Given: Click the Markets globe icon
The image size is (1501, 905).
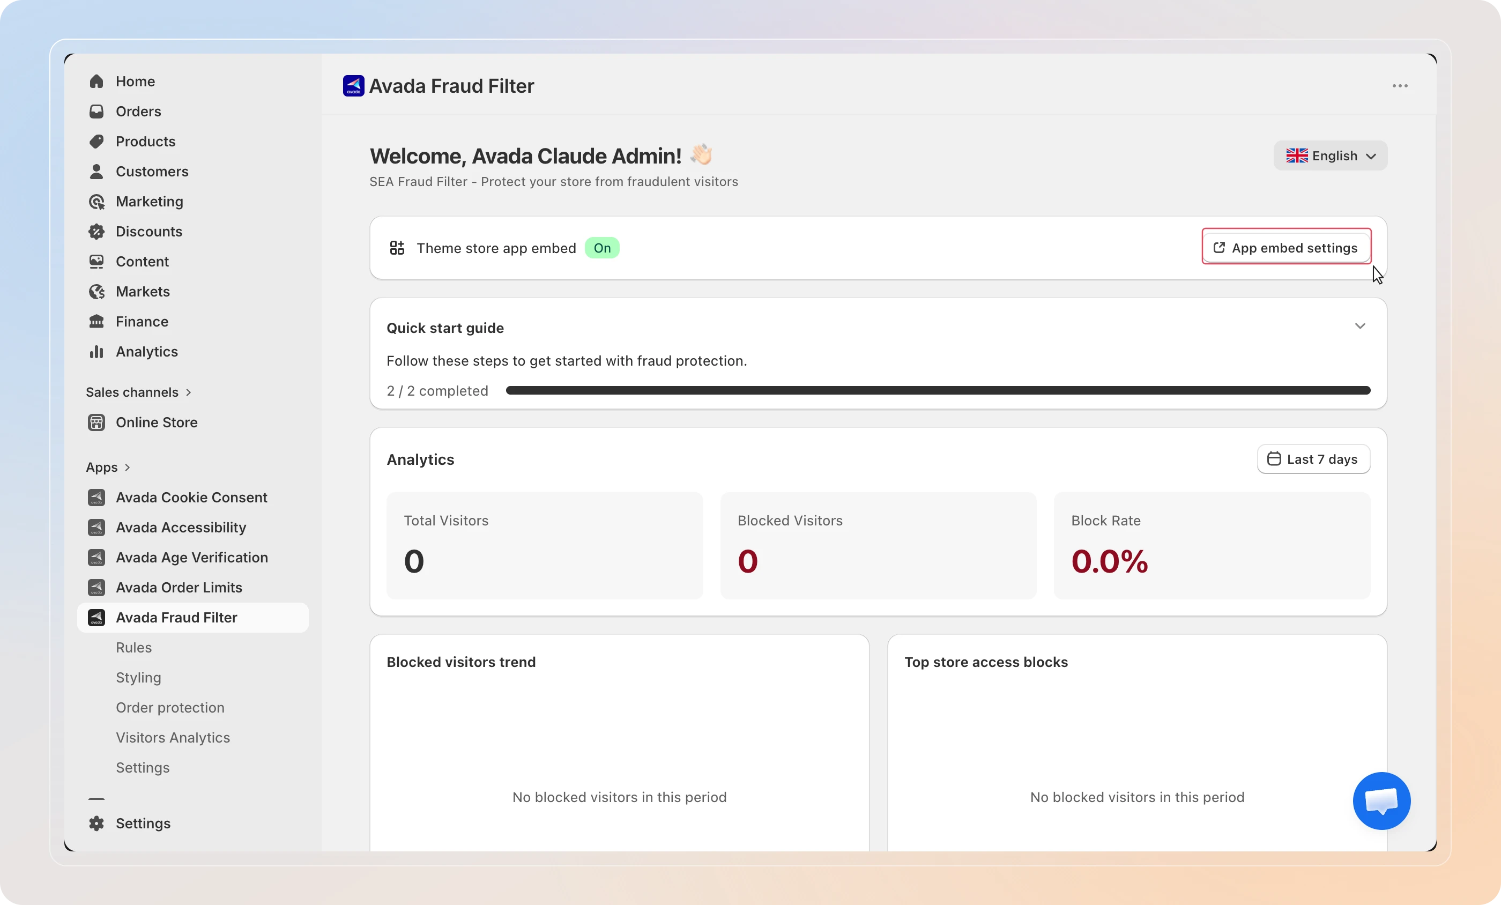Looking at the screenshot, I should (96, 291).
